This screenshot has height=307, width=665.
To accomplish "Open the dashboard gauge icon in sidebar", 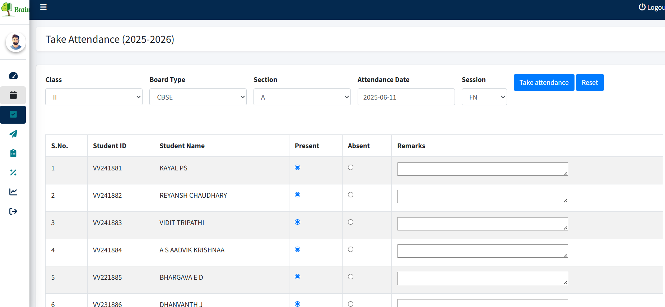I will coord(13,76).
